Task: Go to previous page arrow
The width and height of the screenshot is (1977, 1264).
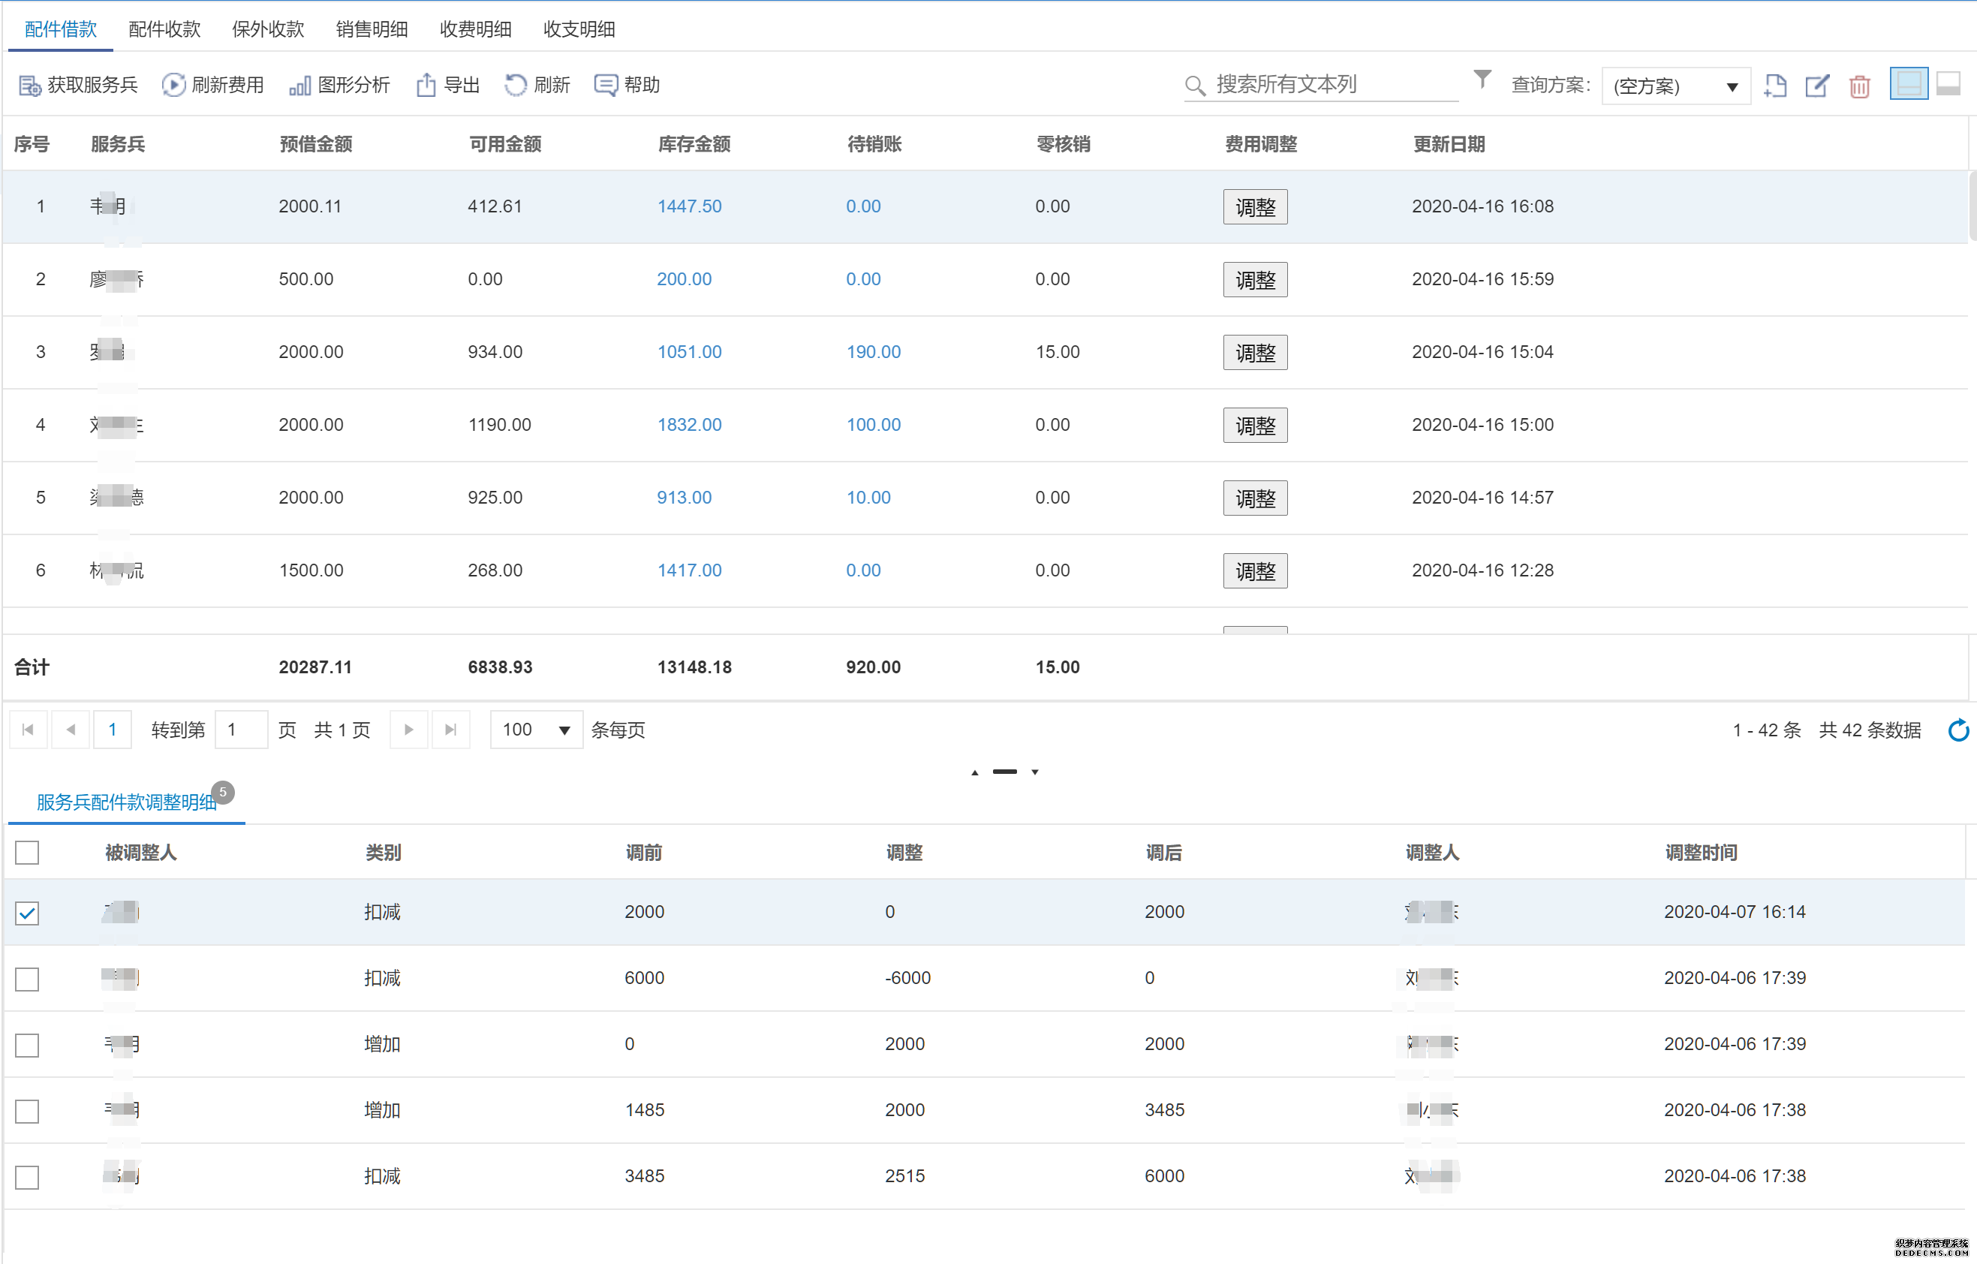Action: tap(71, 730)
